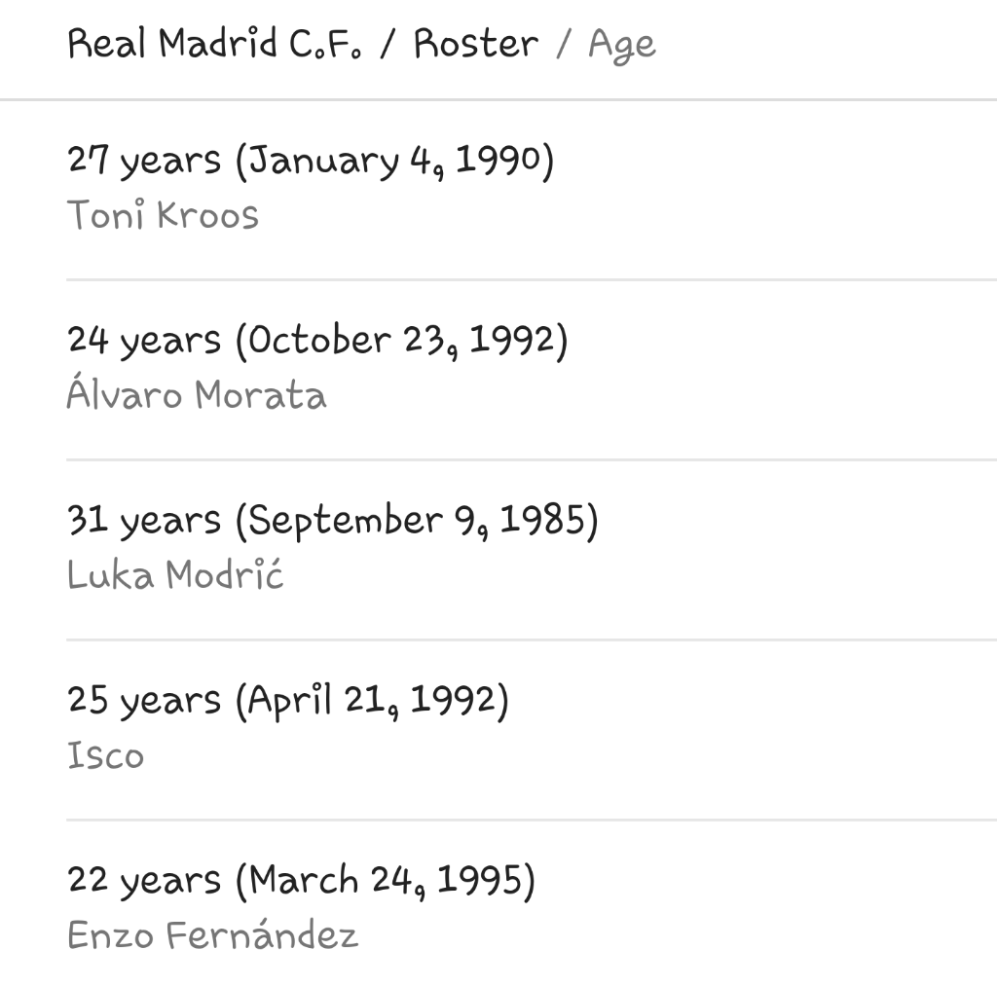
Task: Choose the Luka Modrić player name
Action: point(175,575)
